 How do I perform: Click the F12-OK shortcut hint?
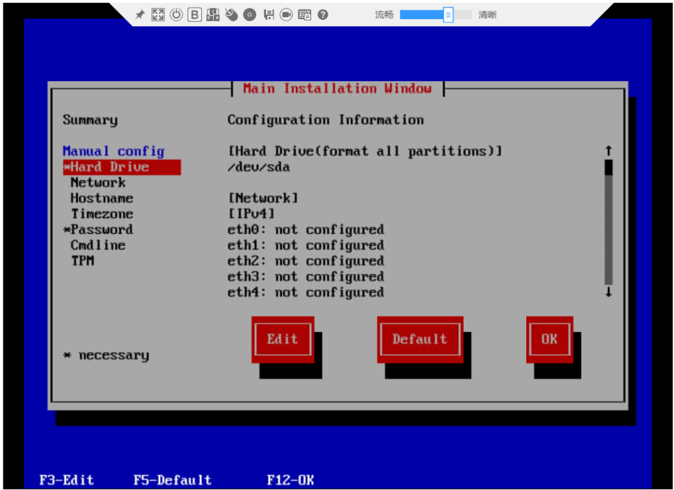click(290, 480)
